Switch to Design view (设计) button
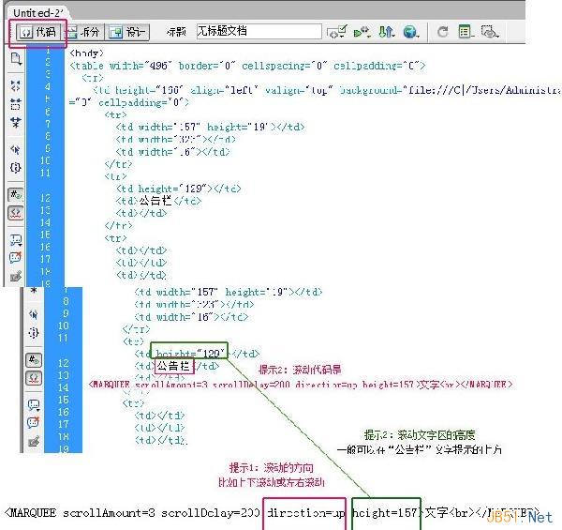Viewport: 562px width, 530px height. coord(127,32)
